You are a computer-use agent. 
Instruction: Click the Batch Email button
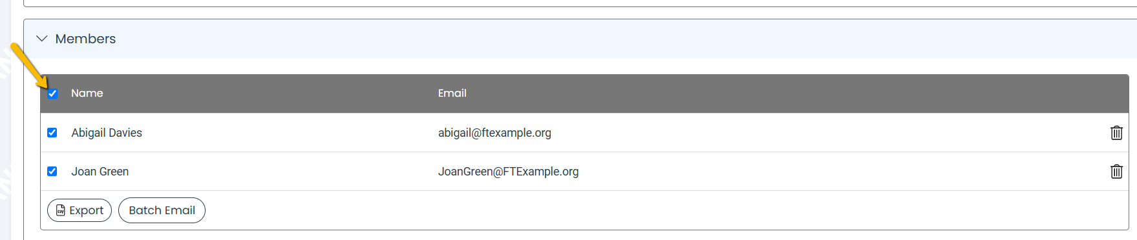(162, 210)
